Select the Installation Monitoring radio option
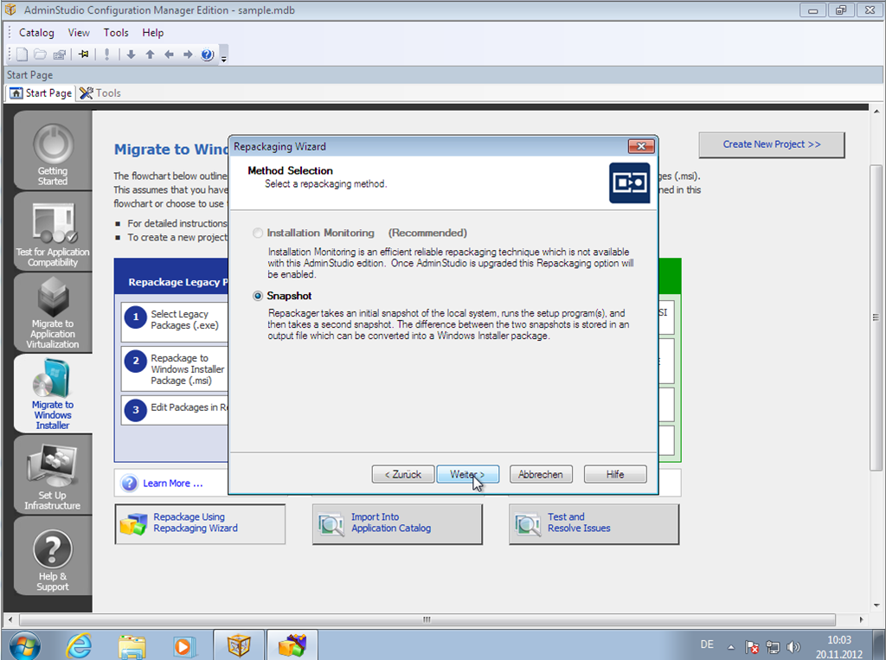 pos(258,233)
